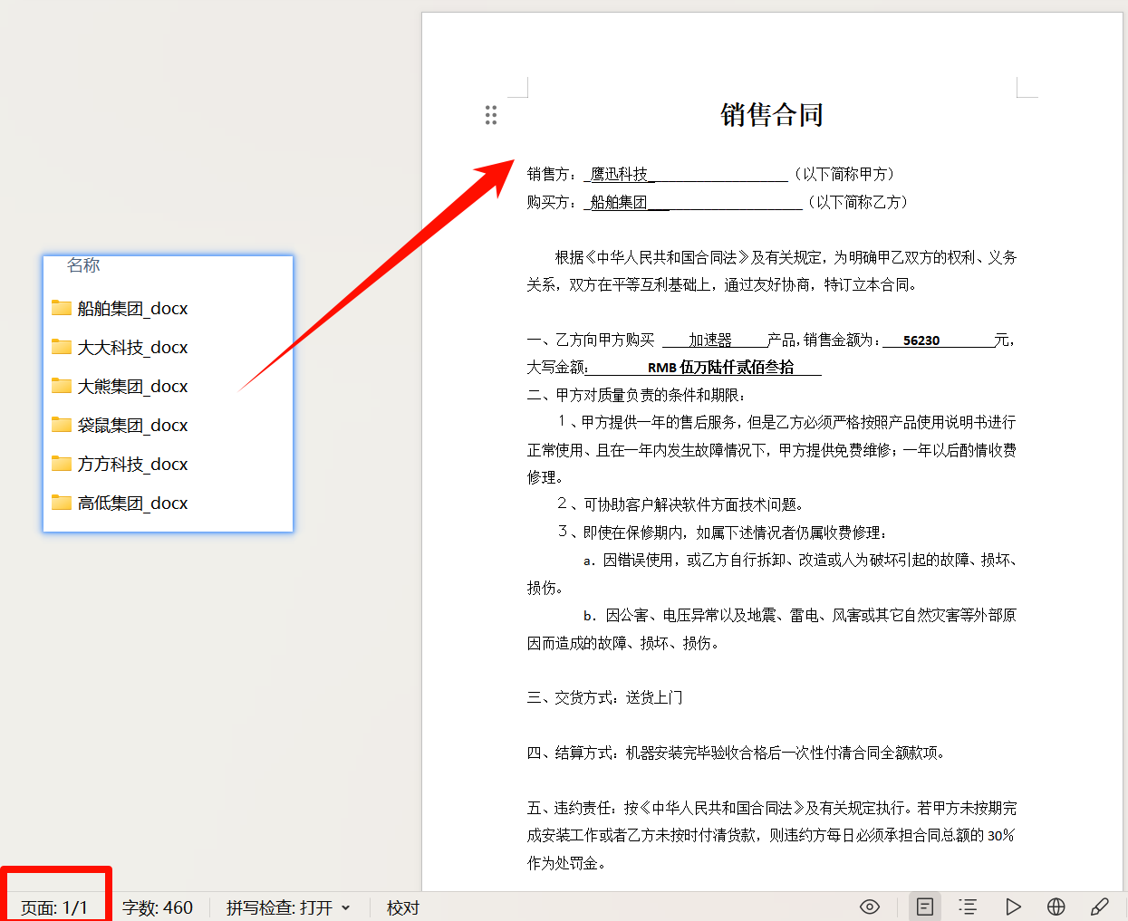Toggle the eye-protection reading view
The height and width of the screenshot is (921, 1128).
[870, 907]
